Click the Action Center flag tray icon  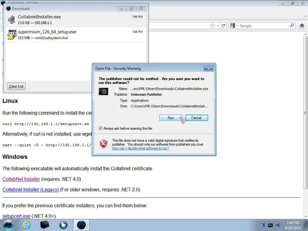(x=263, y=225)
